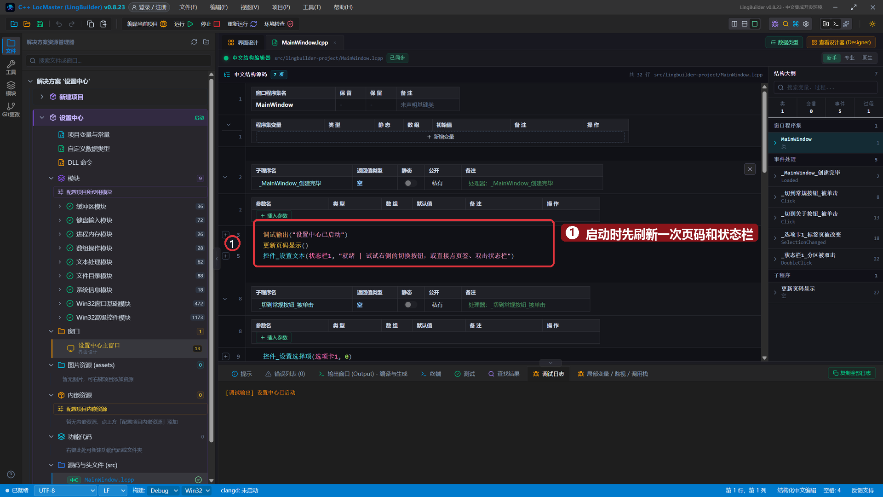Viewport: 883px width, 497px height.
Task: Click the editor vertical scrollbar thumb
Action: (764, 131)
